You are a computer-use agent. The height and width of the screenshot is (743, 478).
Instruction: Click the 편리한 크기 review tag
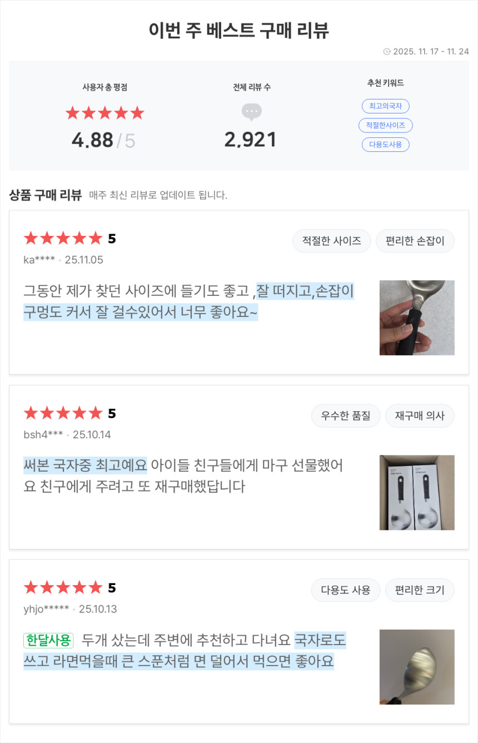(420, 590)
